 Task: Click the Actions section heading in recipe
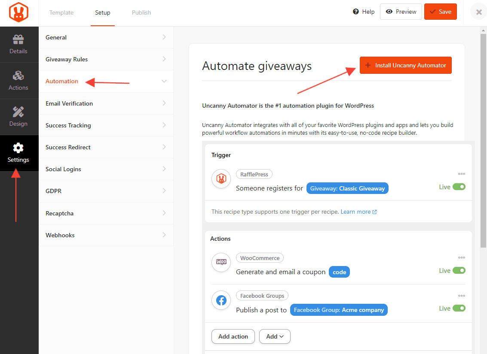point(220,239)
